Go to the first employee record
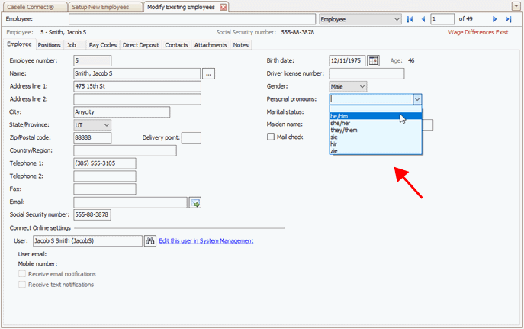This screenshot has width=524, height=329. [410, 19]
